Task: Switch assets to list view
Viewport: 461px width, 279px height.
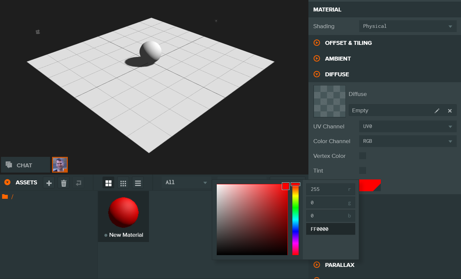Action: pos(138,183)
